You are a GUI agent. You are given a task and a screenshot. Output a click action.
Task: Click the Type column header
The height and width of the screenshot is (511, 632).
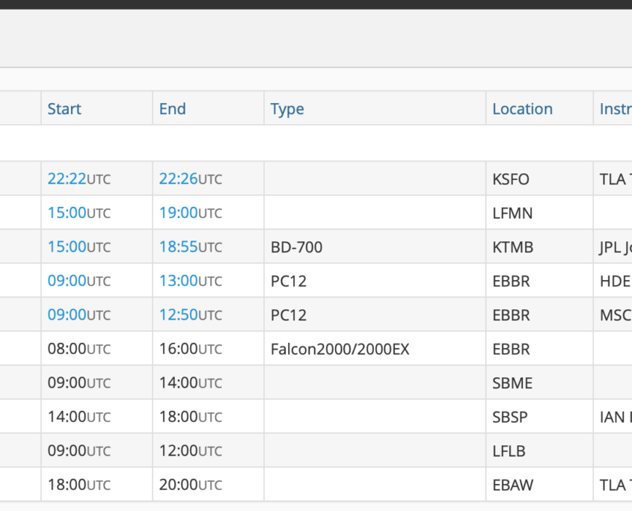coord(287,109)
